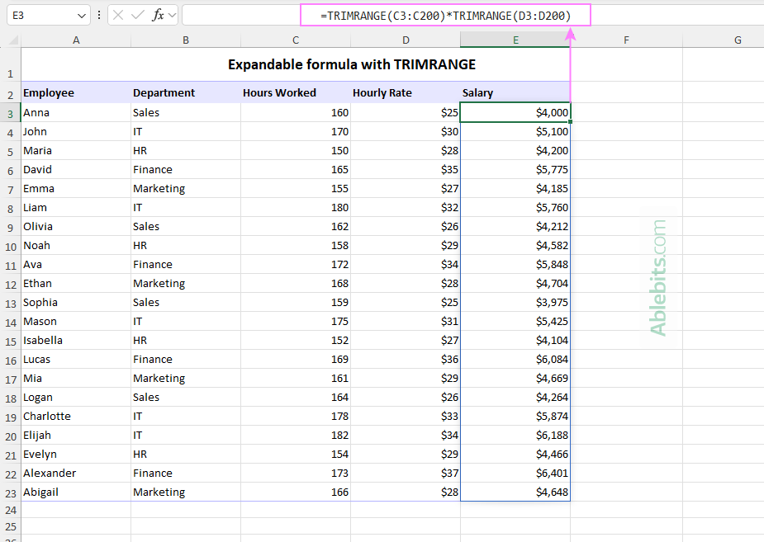The height and width of the screenshot is (542, 764).
Task: Click the green fill handle on cell E3
Action: (570, 122)
